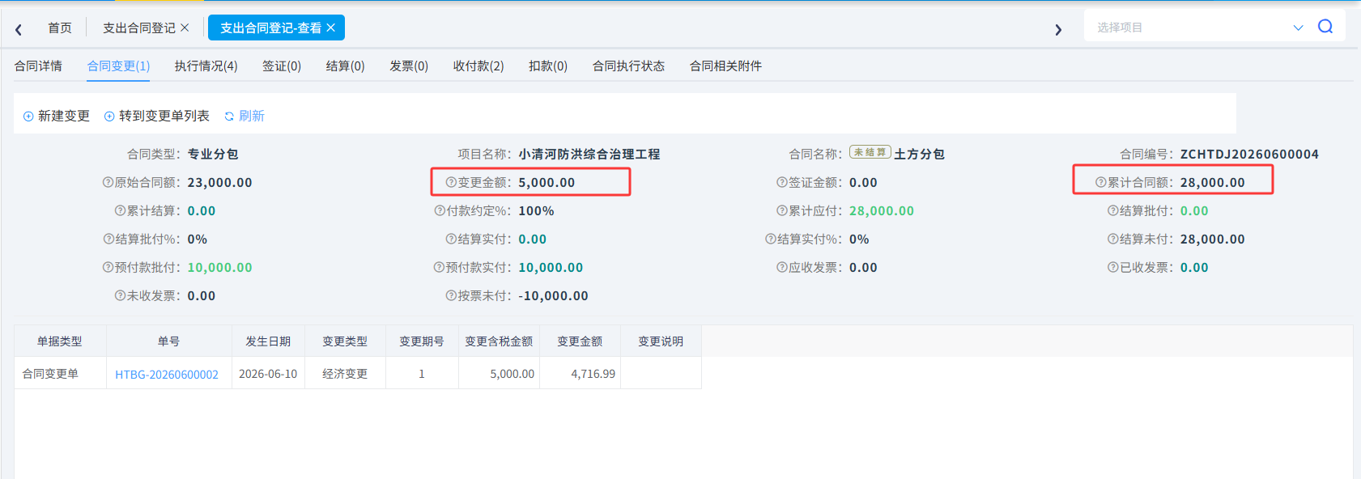The width and height of the screenshot is (1361, 479).
Task: Switch to the 执行情况(4) tab
Action: (206, 66)
